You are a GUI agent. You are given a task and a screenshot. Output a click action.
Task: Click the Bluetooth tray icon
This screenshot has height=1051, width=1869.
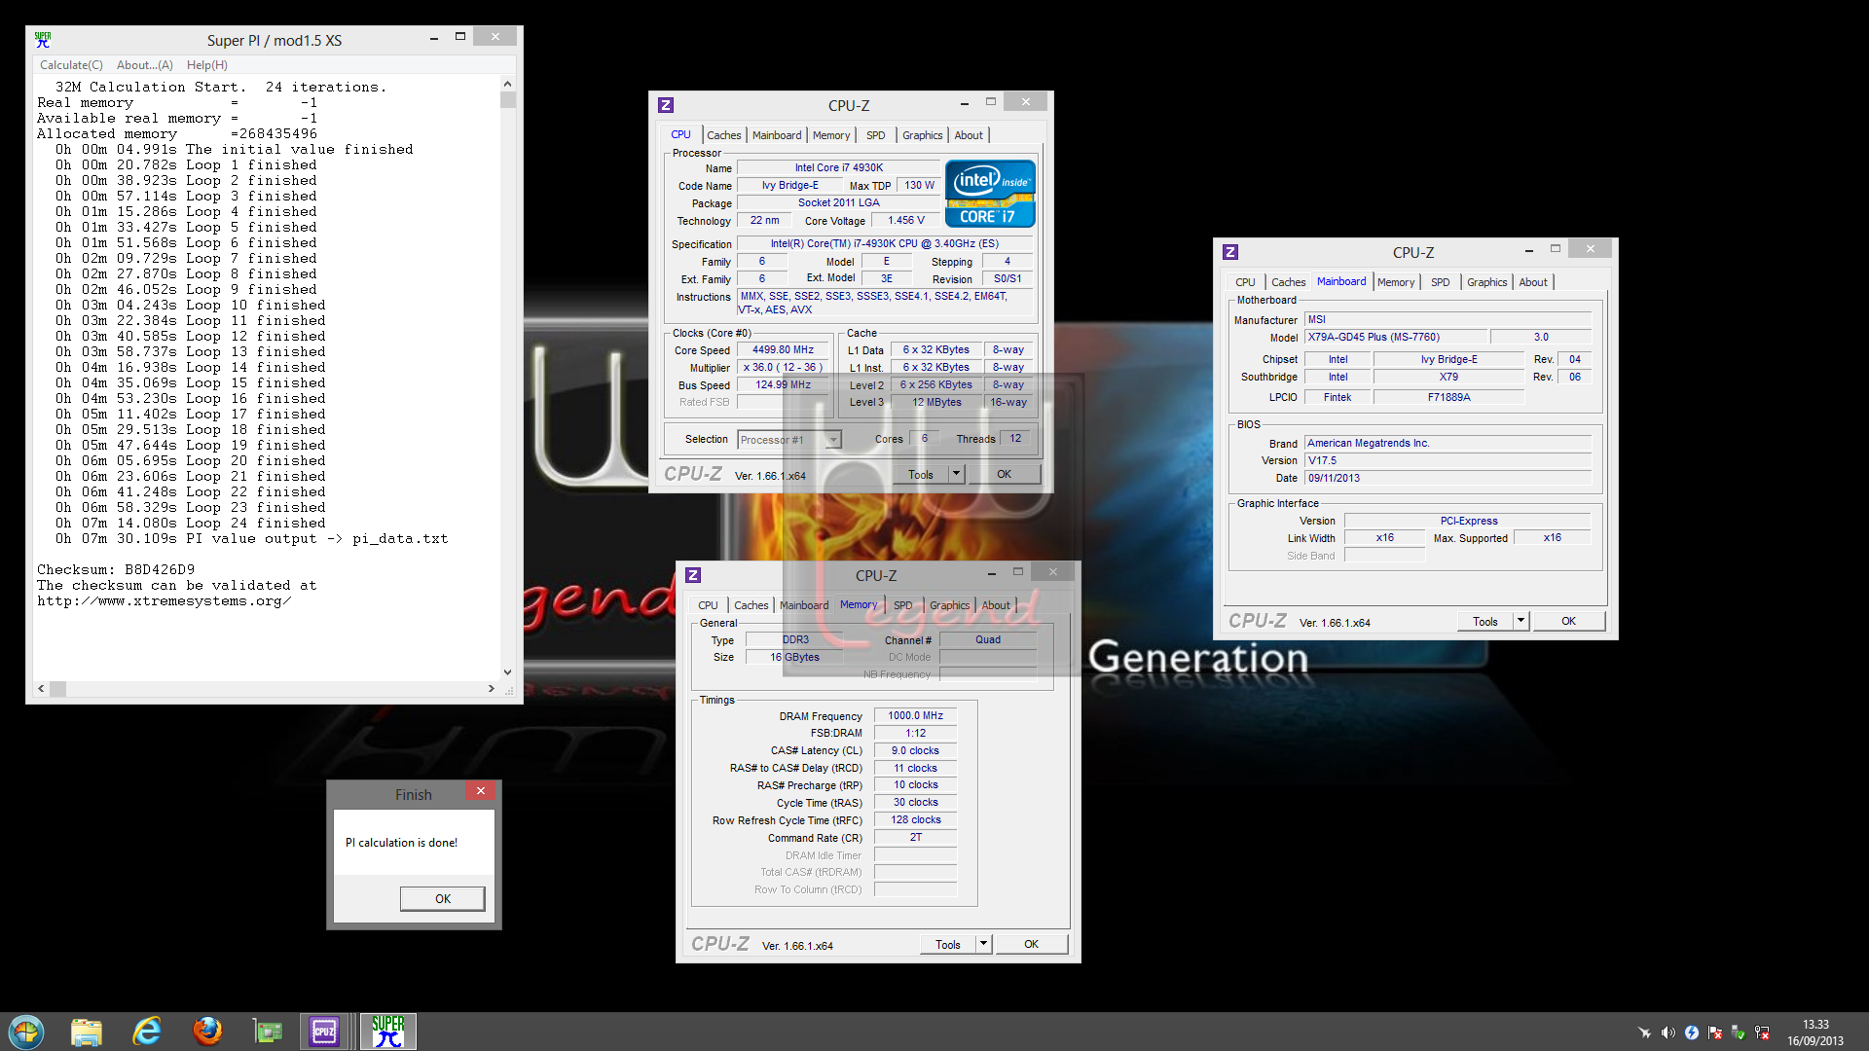click(1692, 1033)
